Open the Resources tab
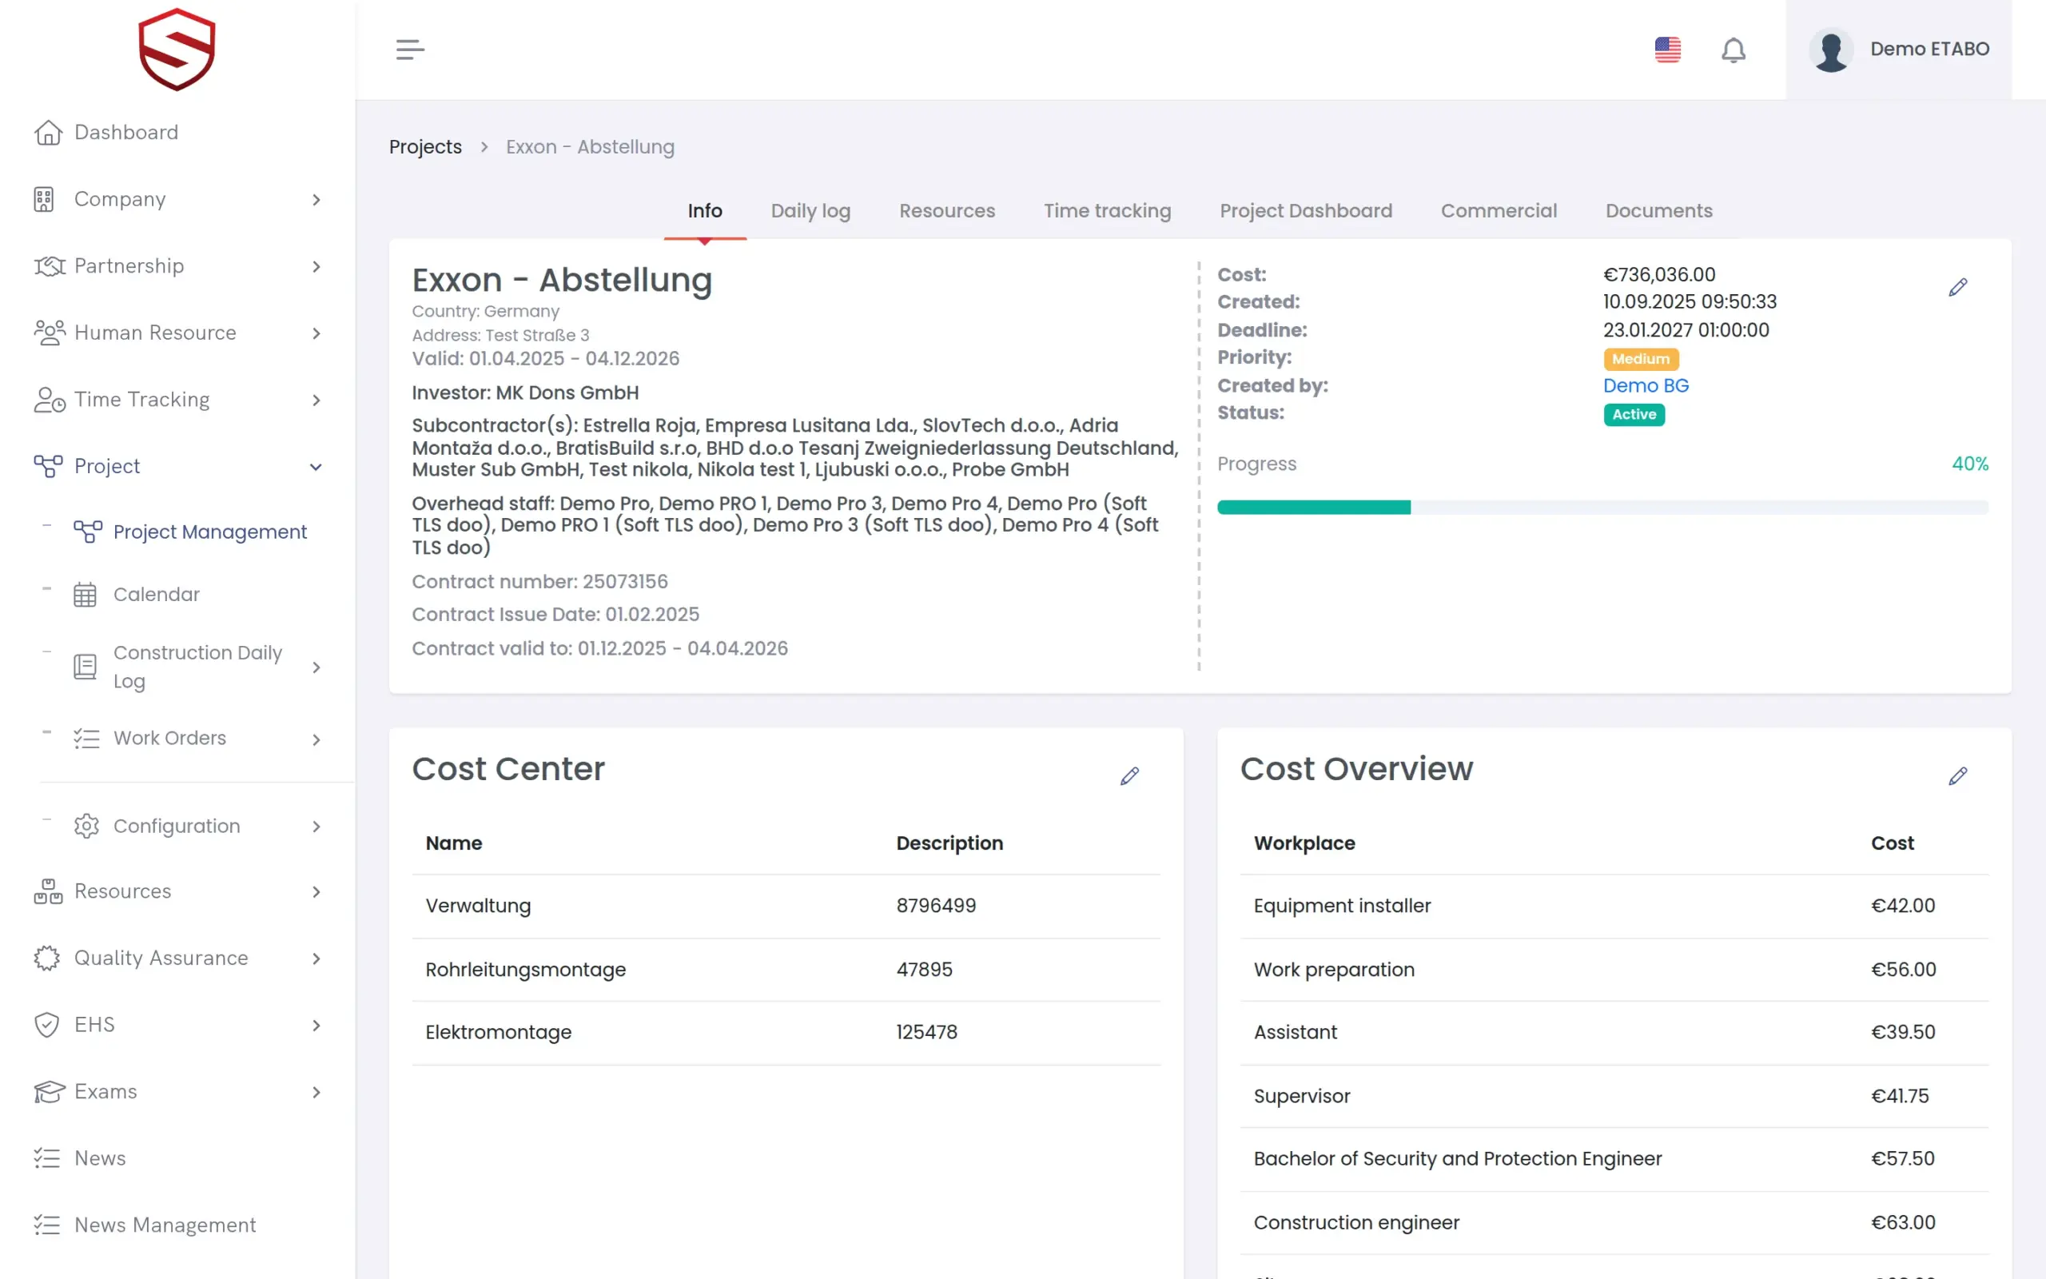Screen dimensions: 2046x1279 [x=947, y=210]
